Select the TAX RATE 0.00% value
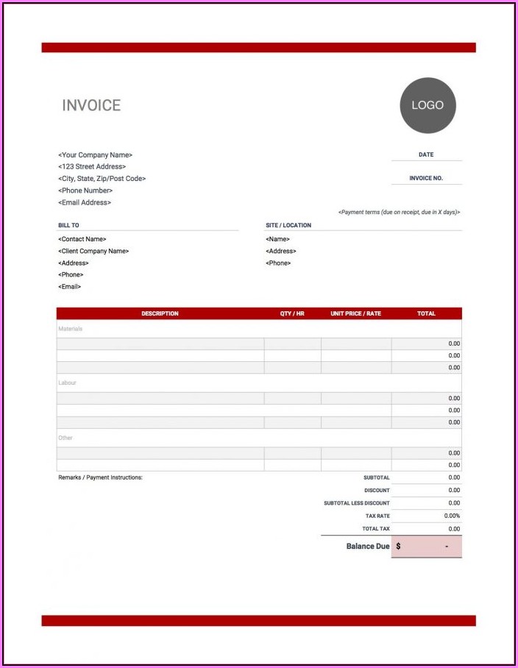The image size is (518, 668). [452, 516]
